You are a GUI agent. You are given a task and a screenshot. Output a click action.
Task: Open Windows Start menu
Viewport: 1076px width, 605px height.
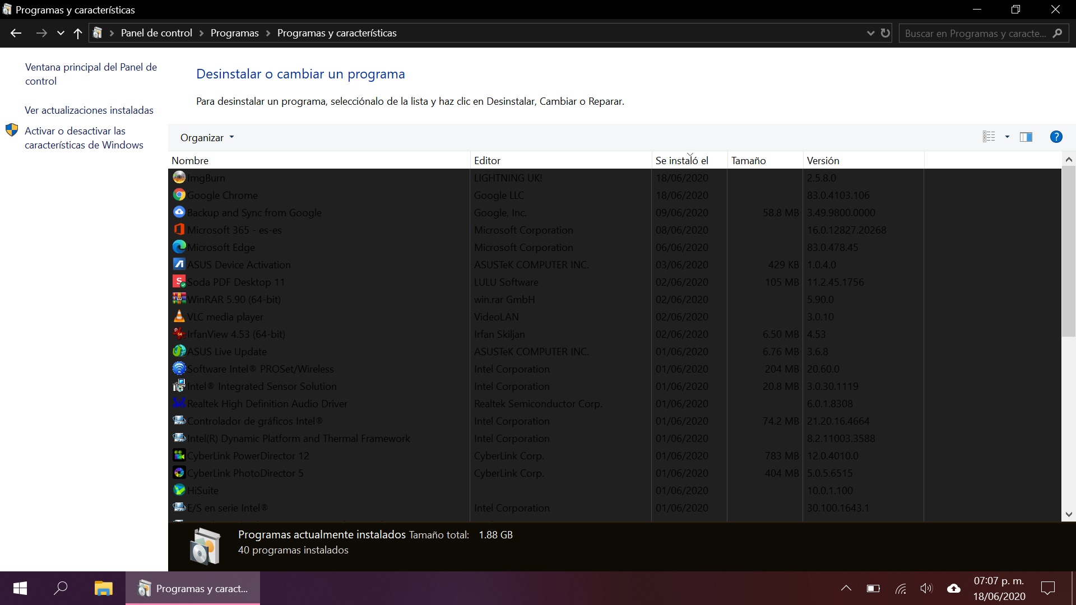click(20, 588)
